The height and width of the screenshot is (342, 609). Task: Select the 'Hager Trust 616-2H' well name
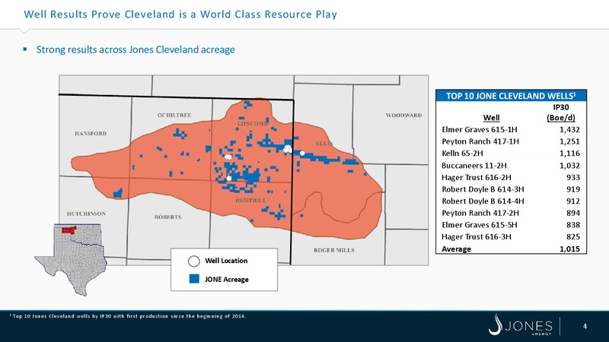coord(477,178)
